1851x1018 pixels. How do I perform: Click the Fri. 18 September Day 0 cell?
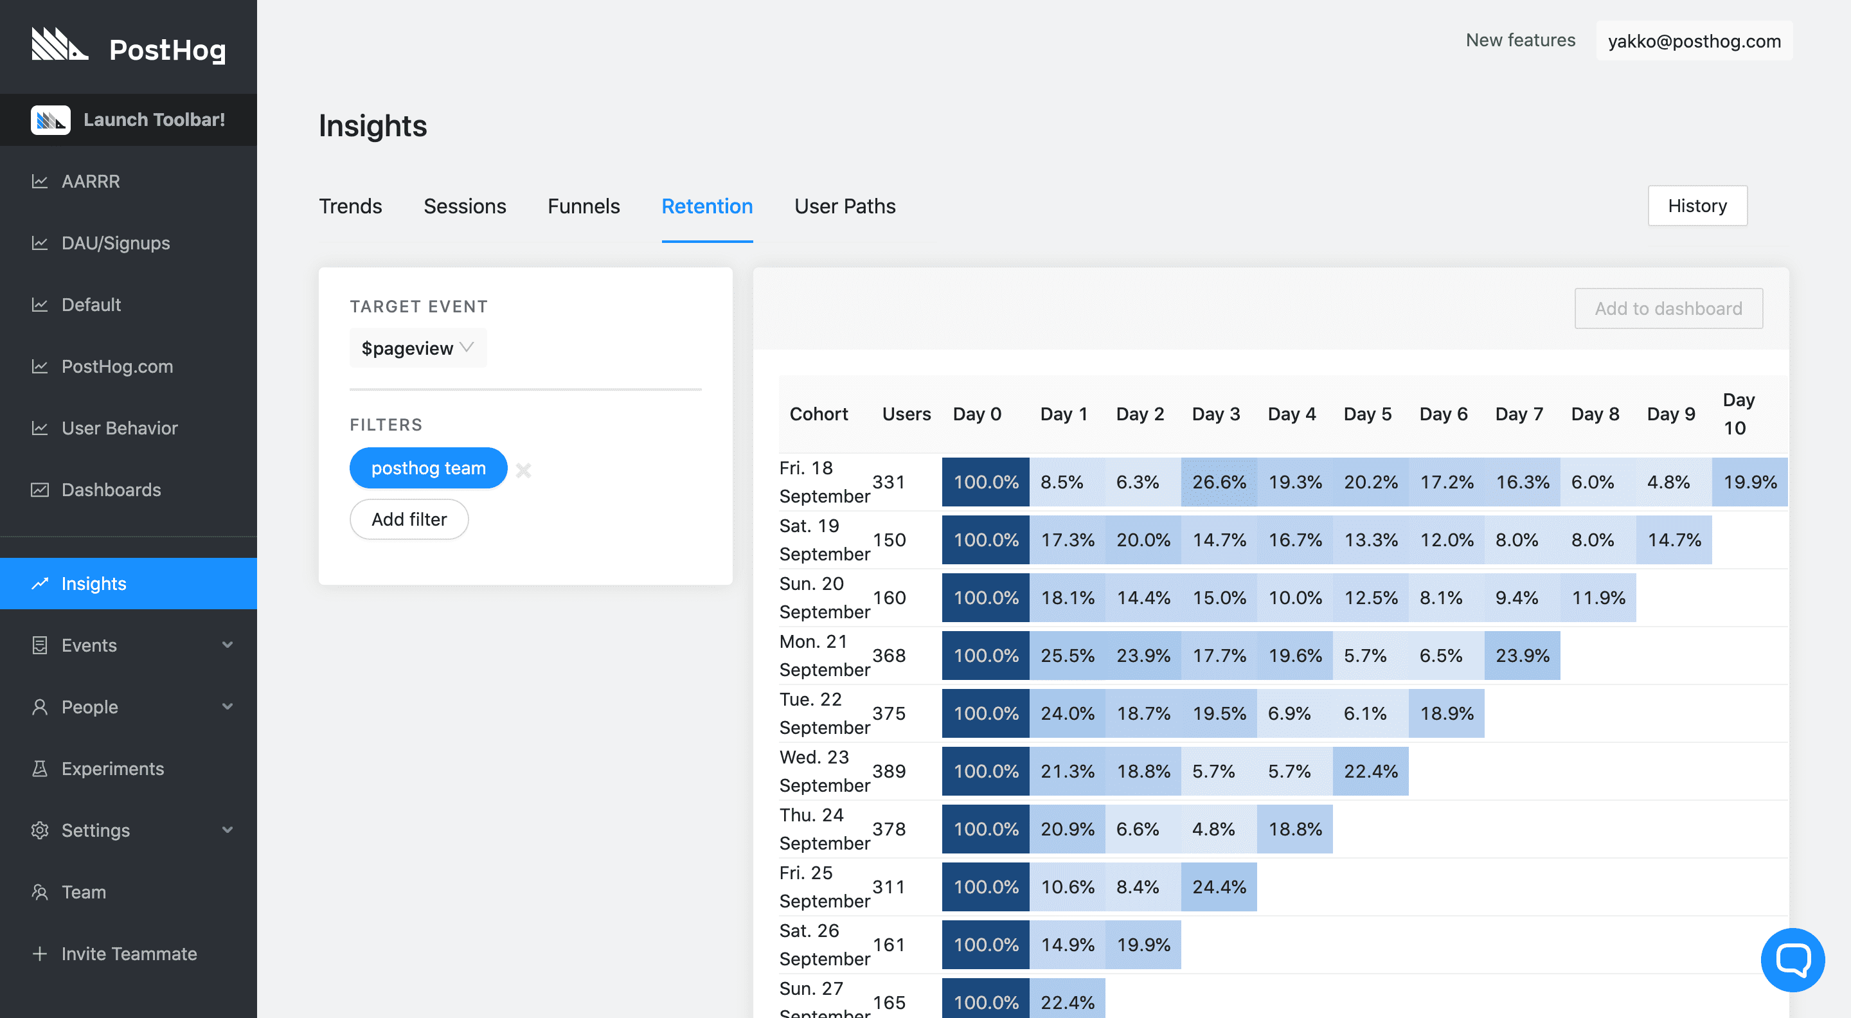(986, 482)
